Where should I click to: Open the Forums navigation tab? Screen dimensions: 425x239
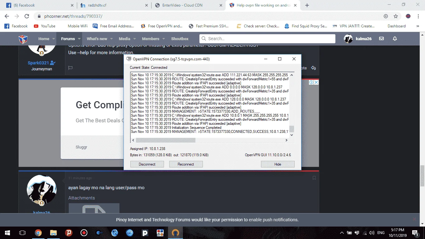click(x=68, y=39)
